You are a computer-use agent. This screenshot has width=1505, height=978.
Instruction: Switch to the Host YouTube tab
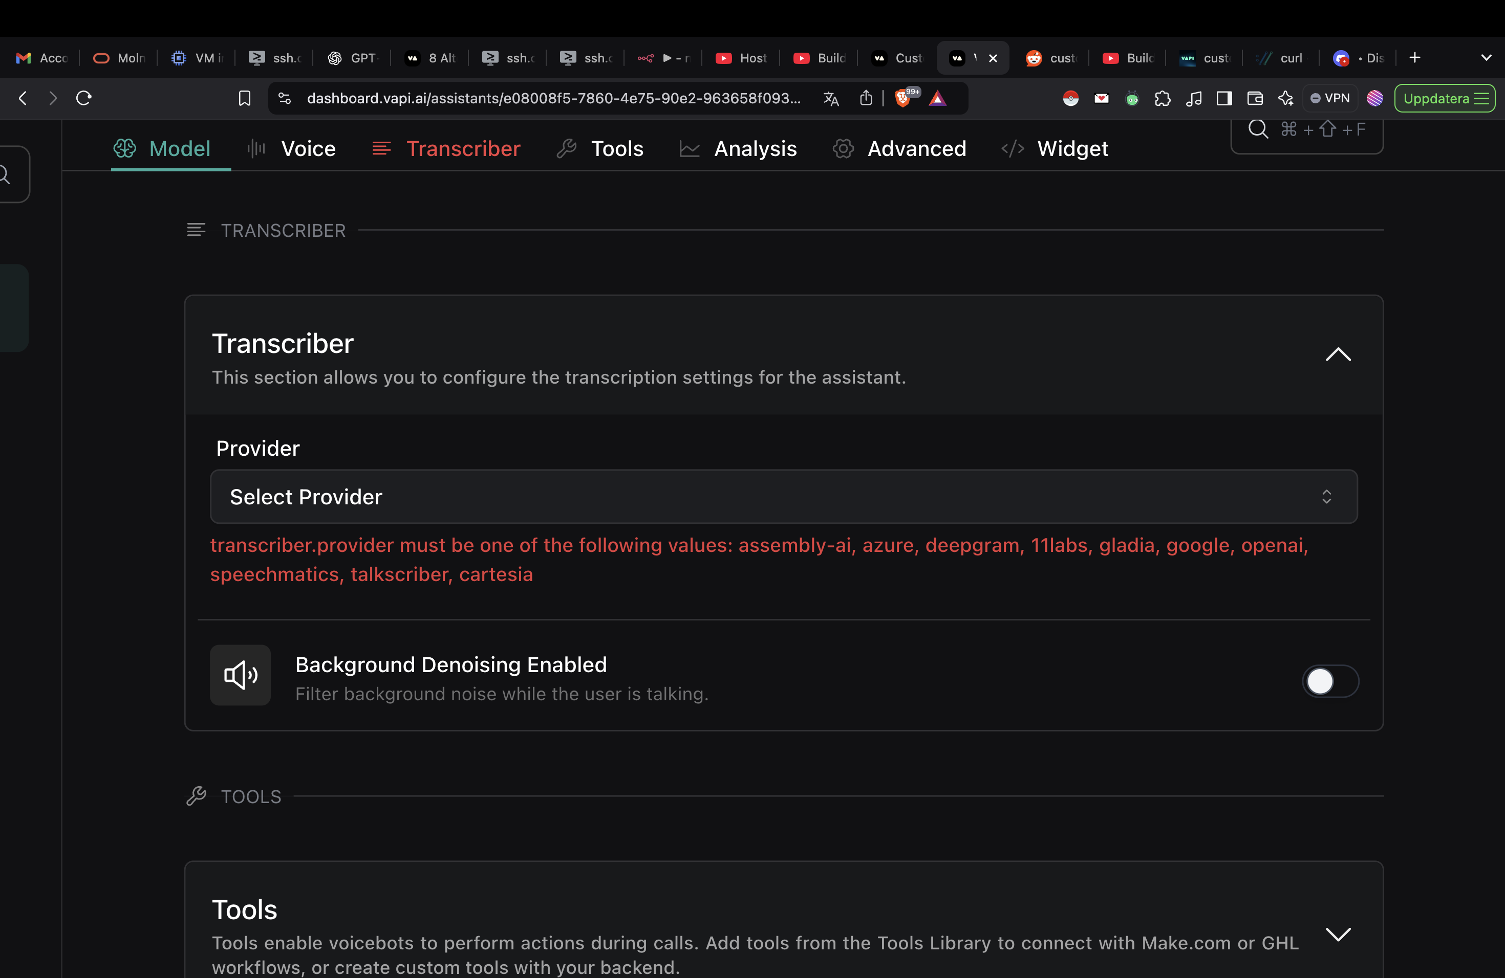pyautogui.click(x=741, y=58)
